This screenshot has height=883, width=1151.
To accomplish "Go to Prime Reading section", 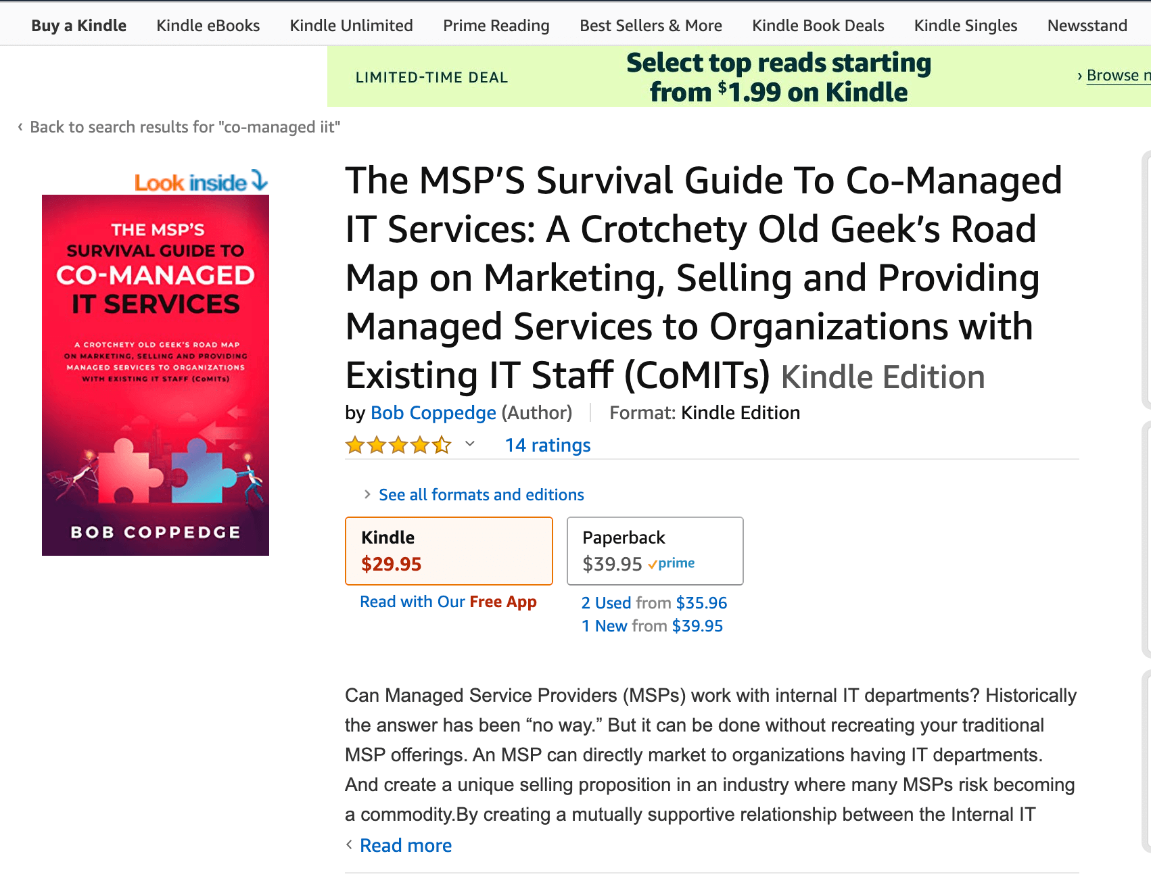I will pos(496,26).
